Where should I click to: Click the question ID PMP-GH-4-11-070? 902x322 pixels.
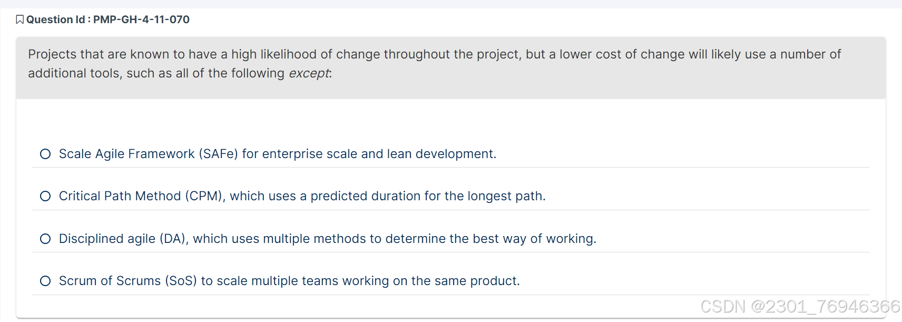pos(141,20)
